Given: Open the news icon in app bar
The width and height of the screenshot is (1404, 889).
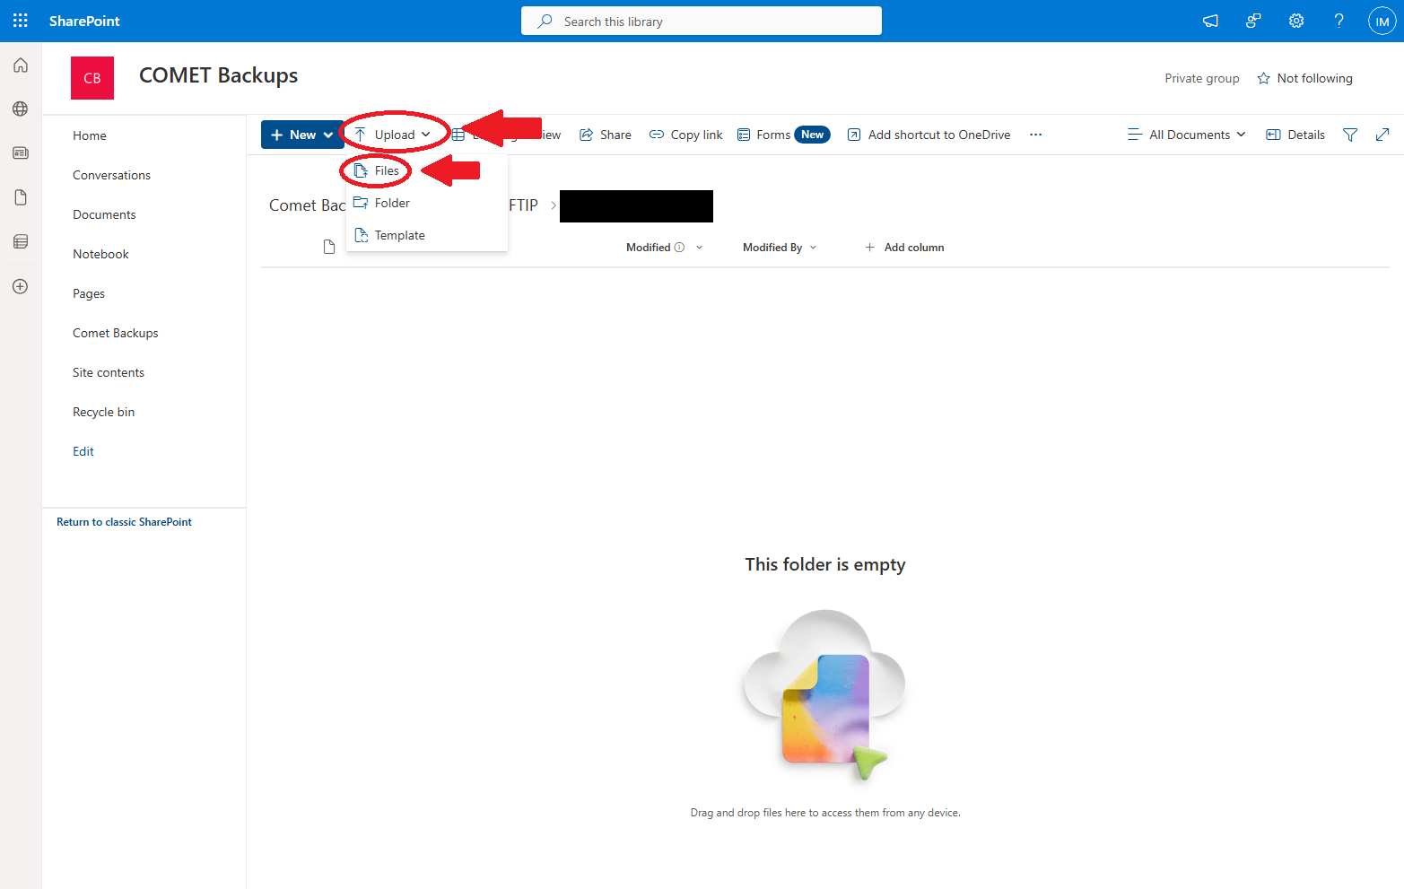Looking at the screenshot, I should pos(21,153).
